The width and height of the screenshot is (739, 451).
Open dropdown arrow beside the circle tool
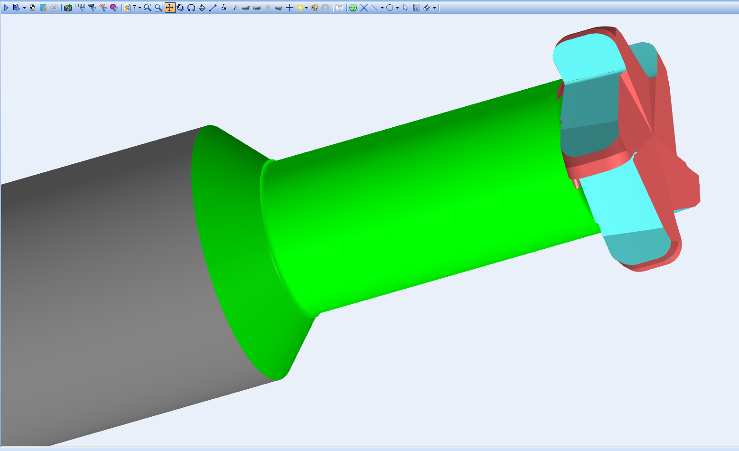[x=397, y=8]
